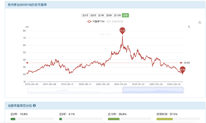This screenshot has height=123, width=206.
Task: Click the pe y-axis label
Action: pos(27,27)
